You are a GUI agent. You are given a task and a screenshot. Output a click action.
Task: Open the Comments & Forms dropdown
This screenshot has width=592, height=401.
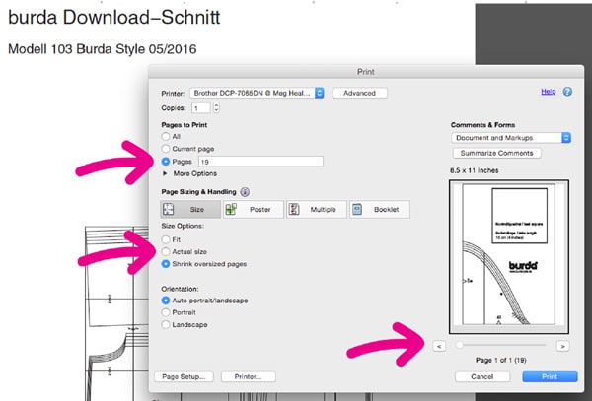tap(511, 138)
